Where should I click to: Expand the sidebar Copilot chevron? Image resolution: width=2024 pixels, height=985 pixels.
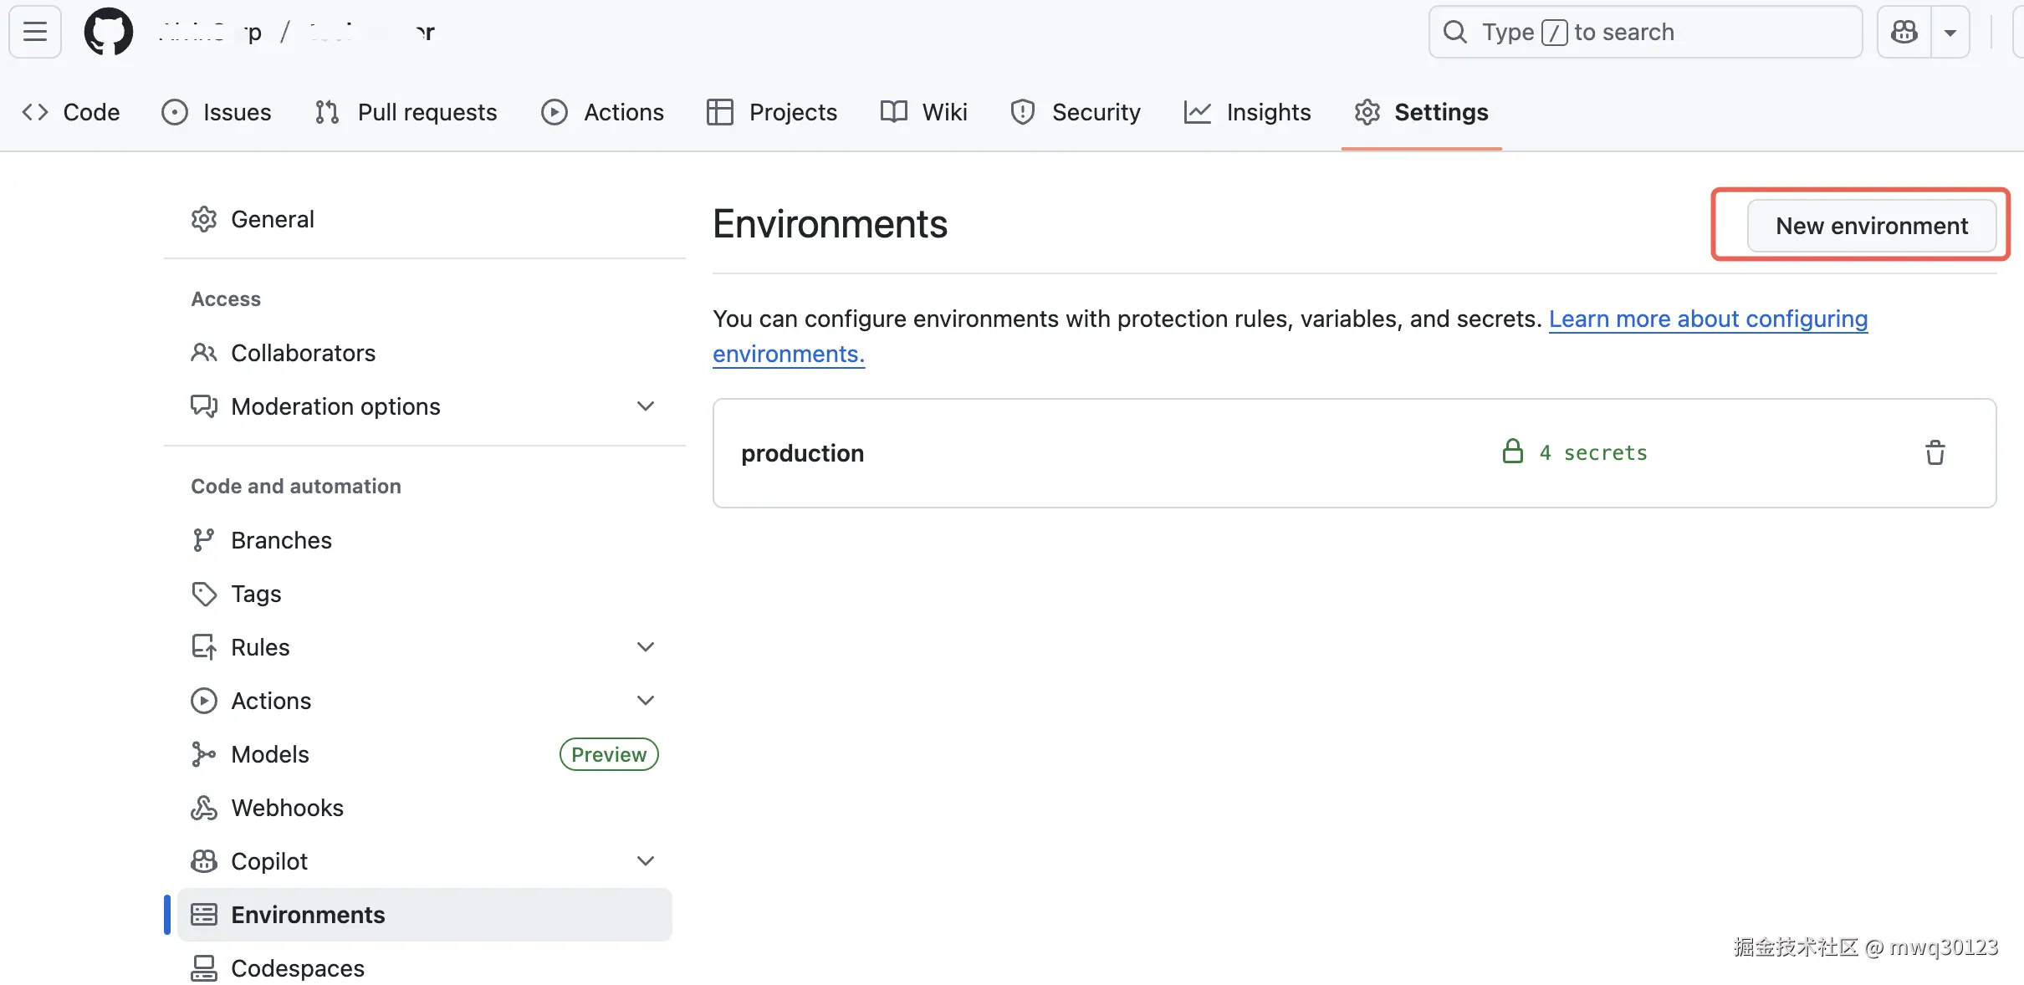pos(645,861)
